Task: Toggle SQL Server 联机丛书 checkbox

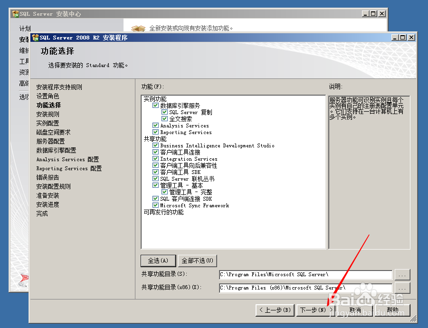Action: 156,179
